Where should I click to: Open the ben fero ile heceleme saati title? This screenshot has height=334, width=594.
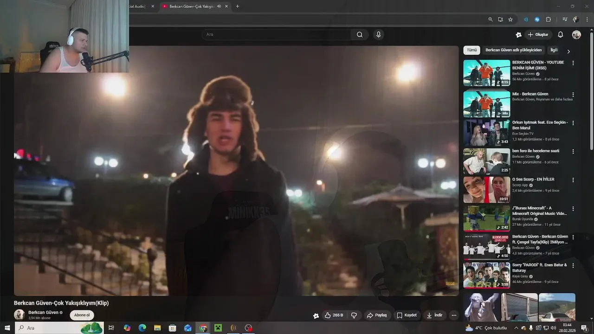coord(536,151)
